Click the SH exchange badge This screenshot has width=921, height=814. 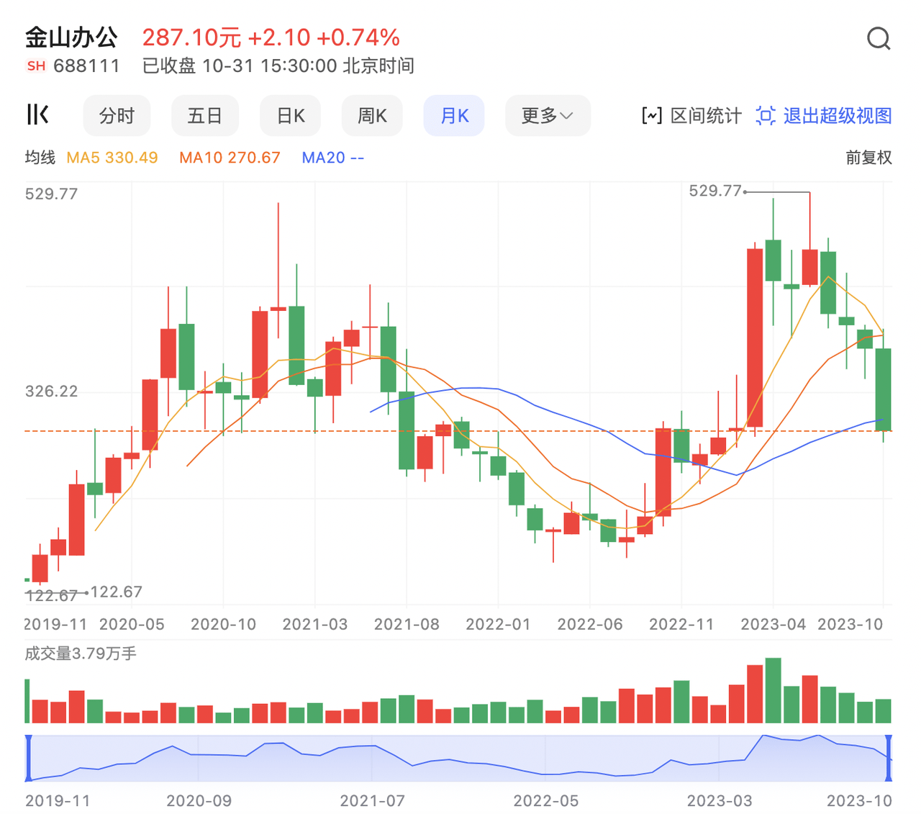click(36, 66)
